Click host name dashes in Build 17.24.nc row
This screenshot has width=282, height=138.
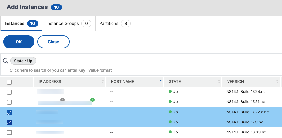pos(112,92)
